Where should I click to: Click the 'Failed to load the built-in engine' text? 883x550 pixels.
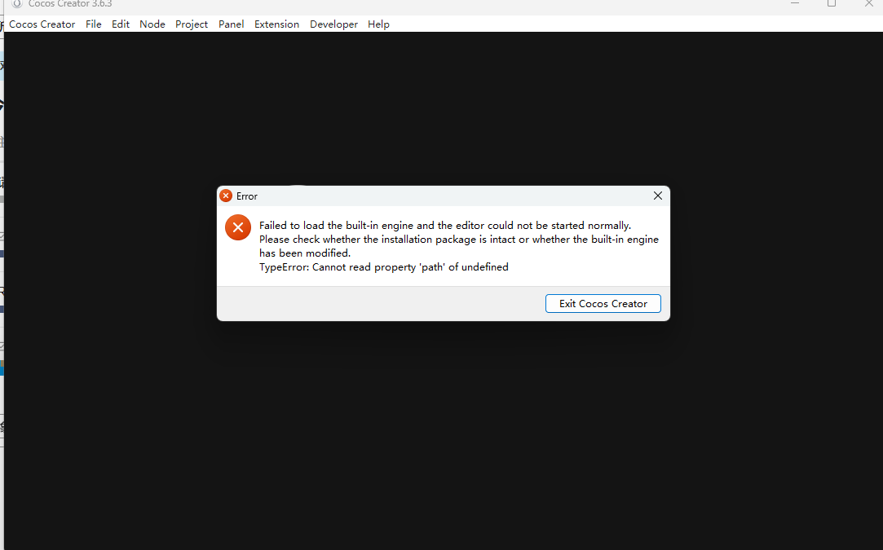point(336,225)
